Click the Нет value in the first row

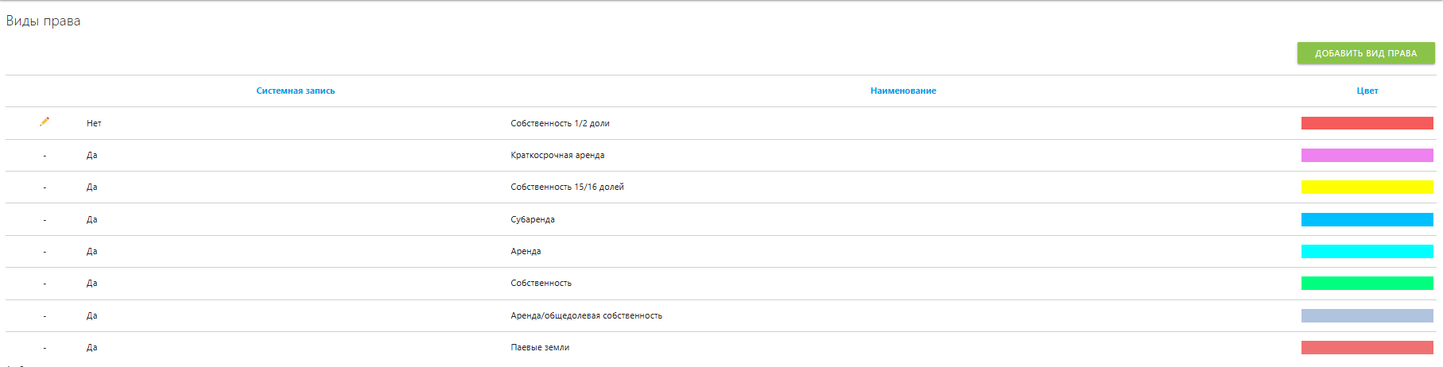click(x=94, y=123)
